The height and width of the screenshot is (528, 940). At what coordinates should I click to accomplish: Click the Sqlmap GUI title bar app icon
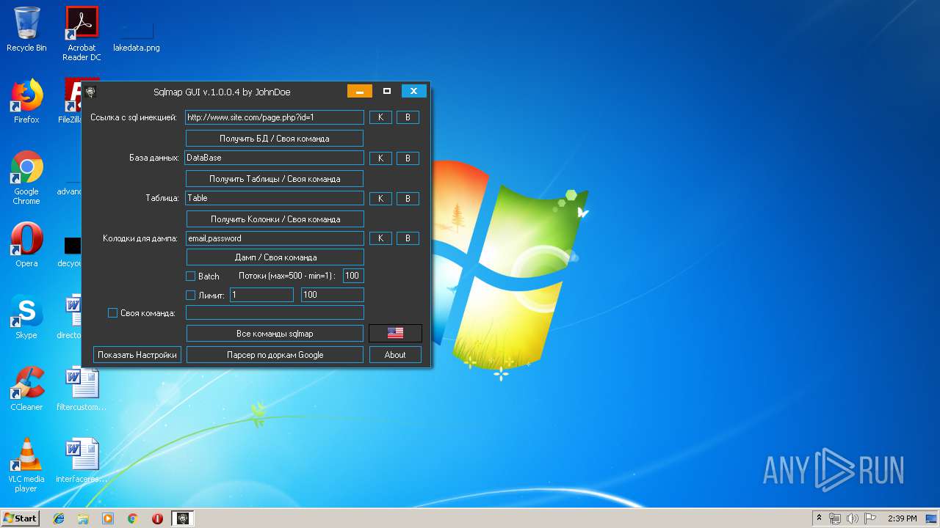tap(91, 92)
